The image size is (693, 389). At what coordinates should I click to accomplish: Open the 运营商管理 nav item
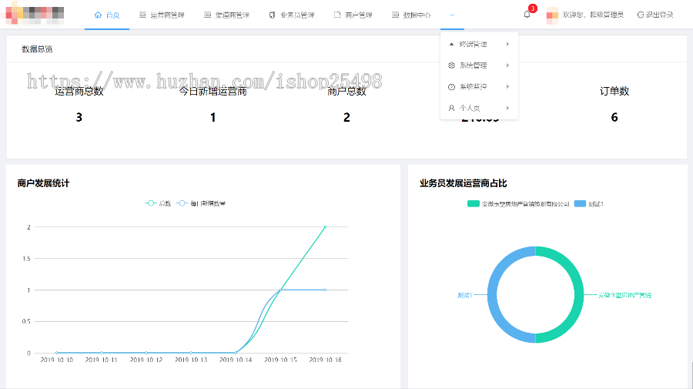162,15
